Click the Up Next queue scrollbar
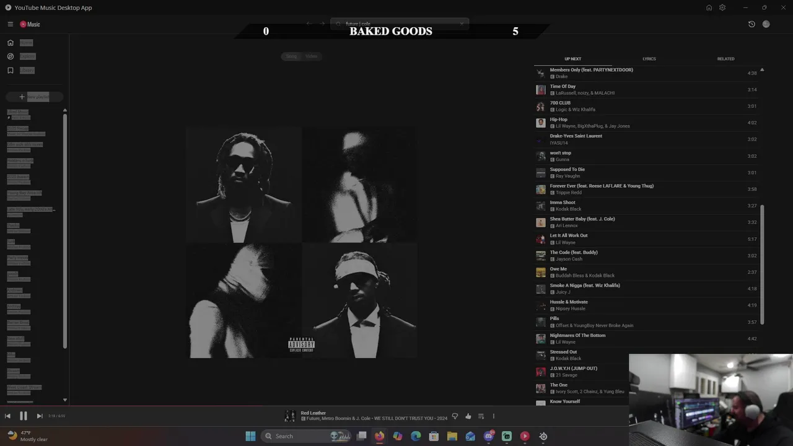 [x=762, y=263]
